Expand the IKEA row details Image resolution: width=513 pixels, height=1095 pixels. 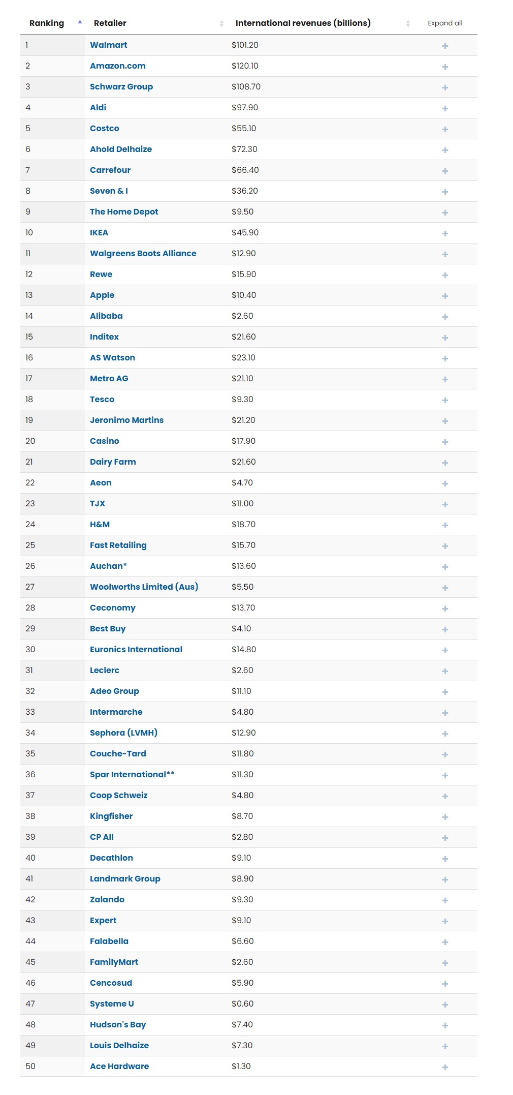click(445, 233)
